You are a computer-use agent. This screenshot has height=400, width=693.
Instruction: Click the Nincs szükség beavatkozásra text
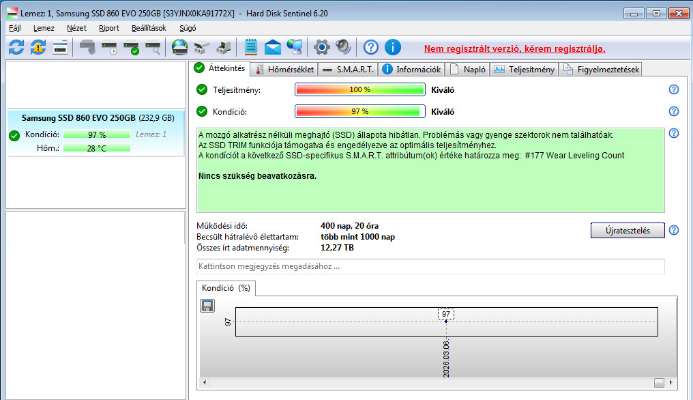257,176
